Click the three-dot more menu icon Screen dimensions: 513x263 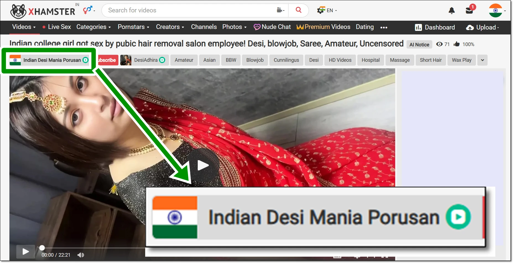[384, 27]
